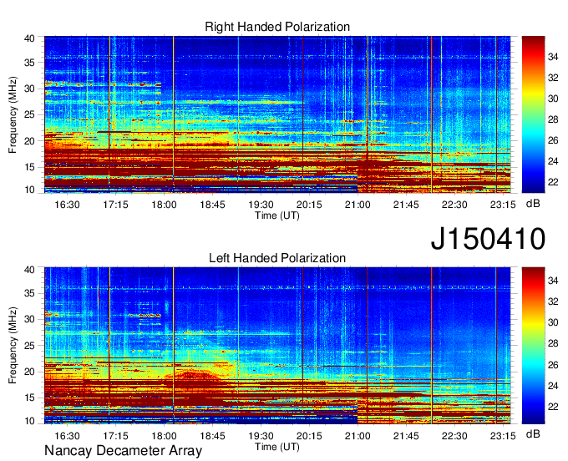Viewport: 568px width, 461px height.
Task: Click the 20 MHz tick on the bottom plot
Action: 29,372
